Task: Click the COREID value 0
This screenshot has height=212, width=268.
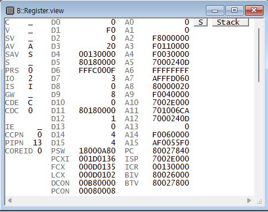Action: coord(40,151)
